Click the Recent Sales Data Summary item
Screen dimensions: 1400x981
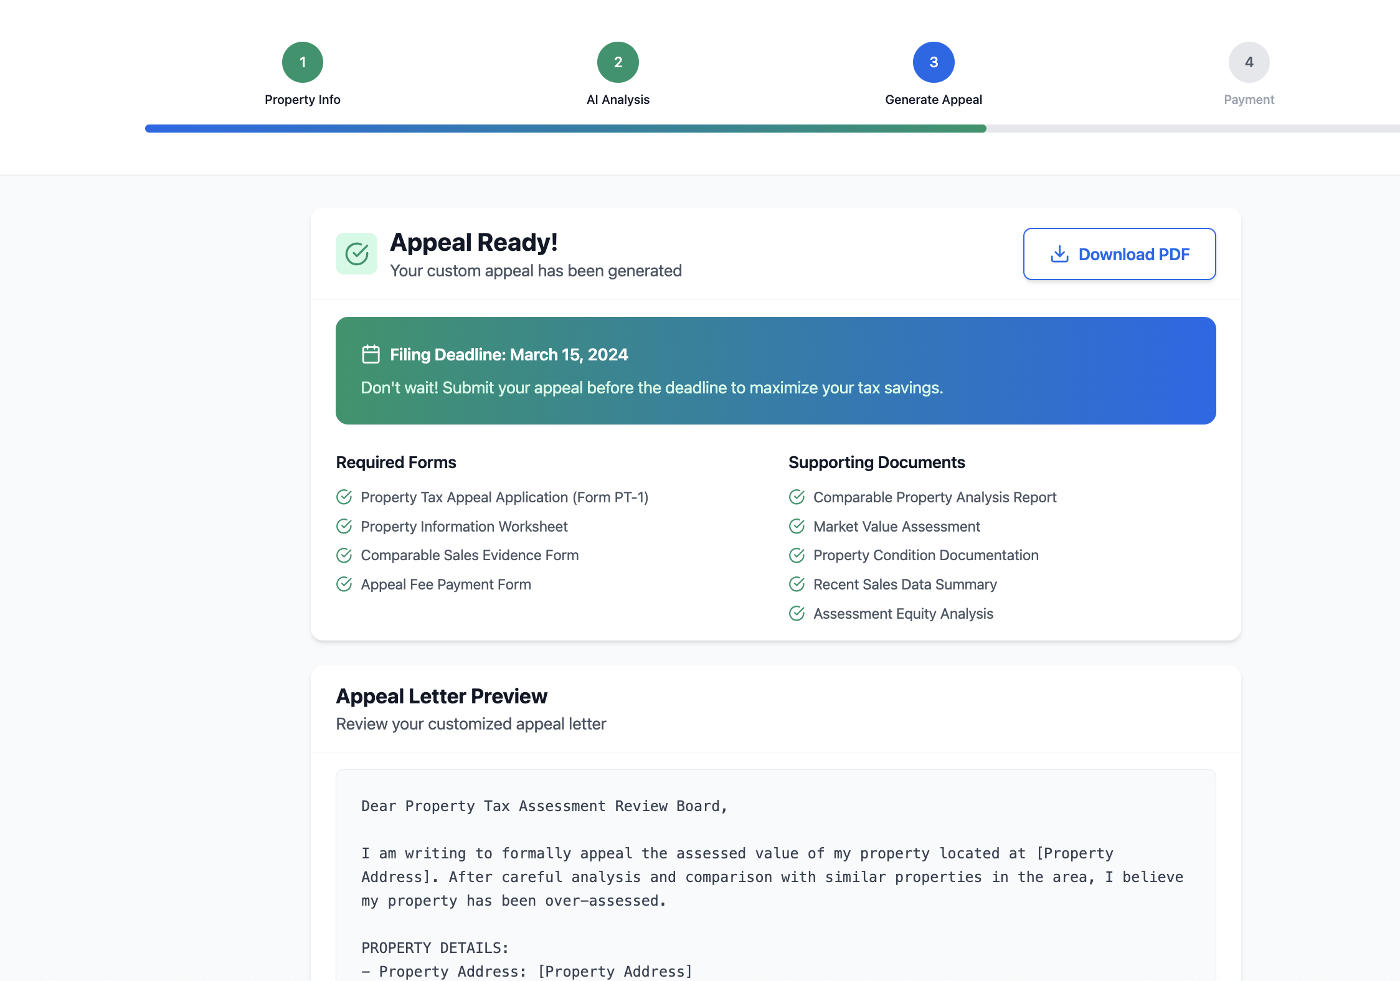pos(904,584)
